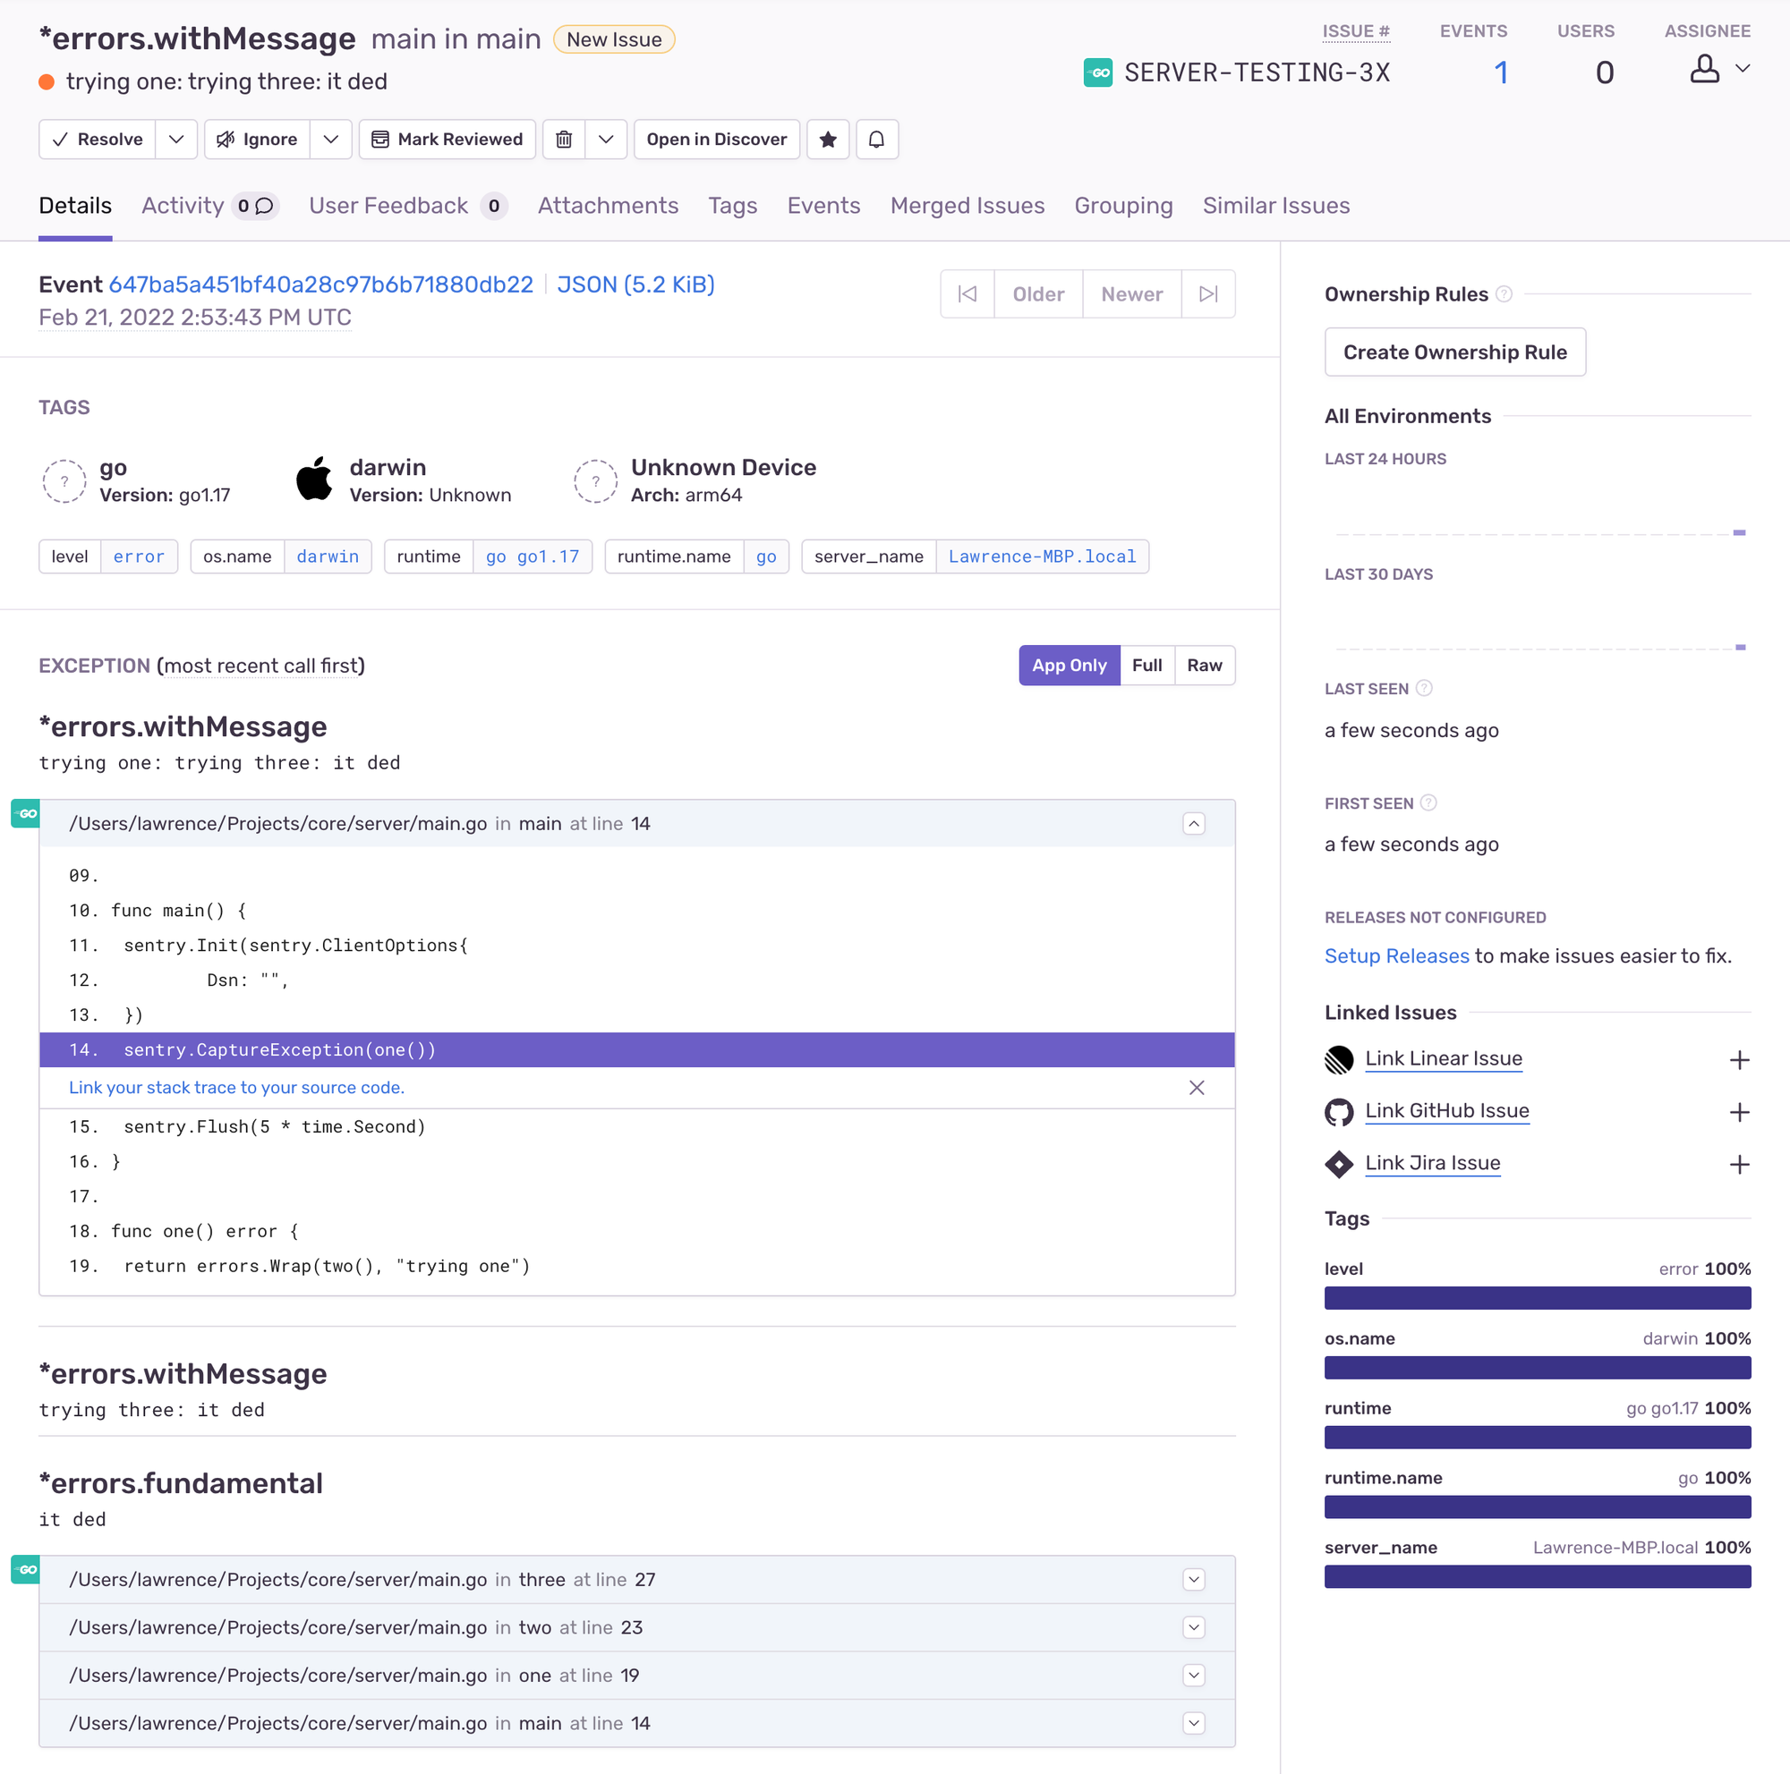
Task: Add linked GitHub issue plus icon
Action: (x=1738, y=1111)
